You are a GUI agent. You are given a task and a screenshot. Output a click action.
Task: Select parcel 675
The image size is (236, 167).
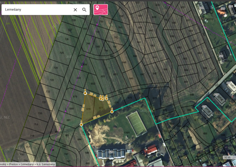click(130, 98)
